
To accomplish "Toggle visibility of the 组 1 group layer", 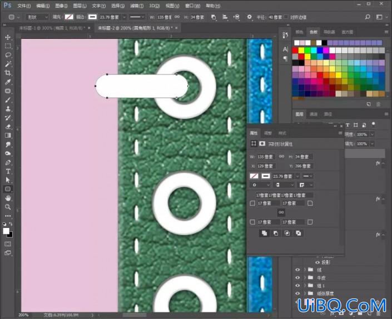I will click(297, 285).
